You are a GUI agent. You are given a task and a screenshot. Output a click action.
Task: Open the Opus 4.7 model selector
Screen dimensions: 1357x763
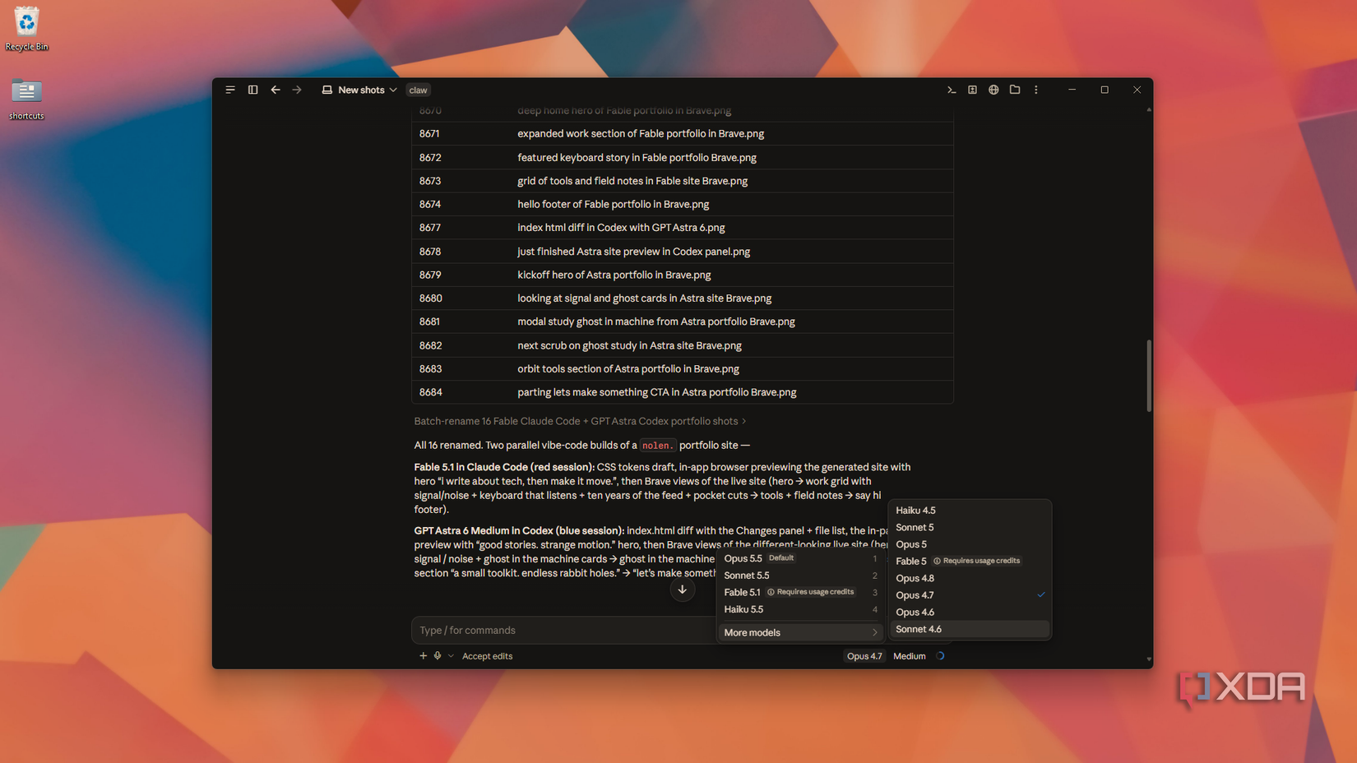[x=864, y=656]
